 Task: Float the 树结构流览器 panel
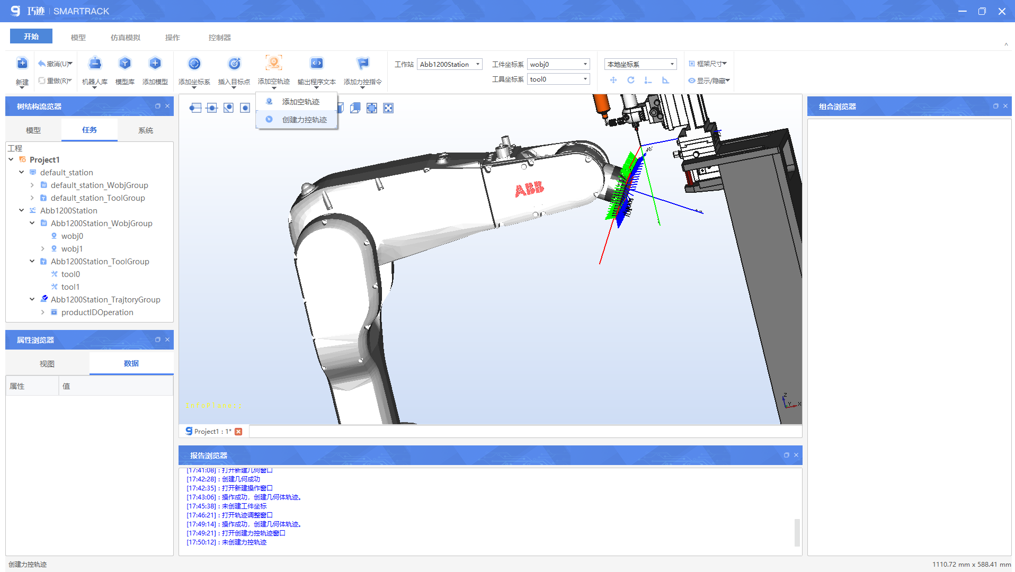157,106
